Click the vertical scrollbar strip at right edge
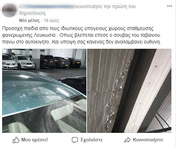This screenshot has height=147, width=176. coord(175,73)
